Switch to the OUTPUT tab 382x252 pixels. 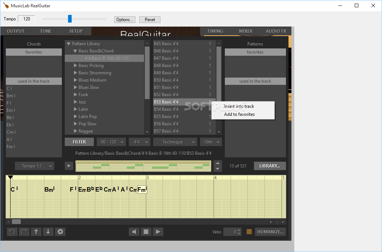(x=16, y=31)
